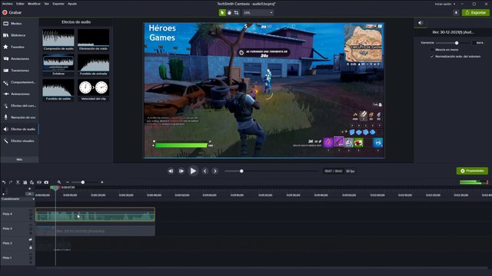
Task: Paste clip in timeline toolbar
Action: [32, 182]
